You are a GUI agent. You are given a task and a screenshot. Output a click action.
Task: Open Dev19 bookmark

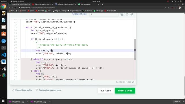click(31, 11)
